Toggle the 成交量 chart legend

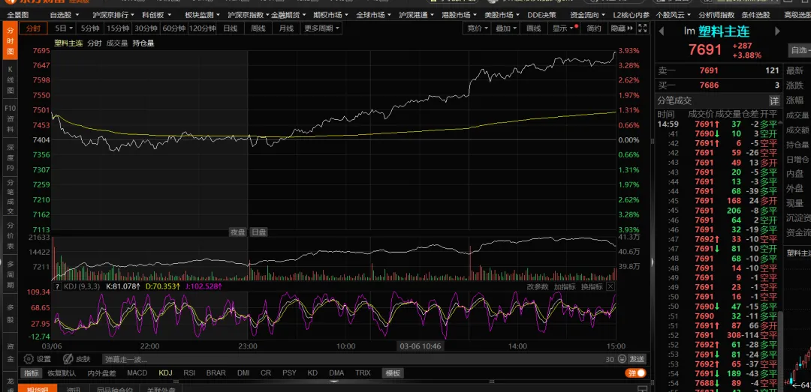coord(117,43)
